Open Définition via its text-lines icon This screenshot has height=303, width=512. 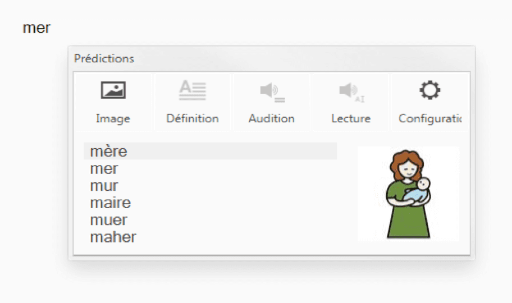pos(193,90)
